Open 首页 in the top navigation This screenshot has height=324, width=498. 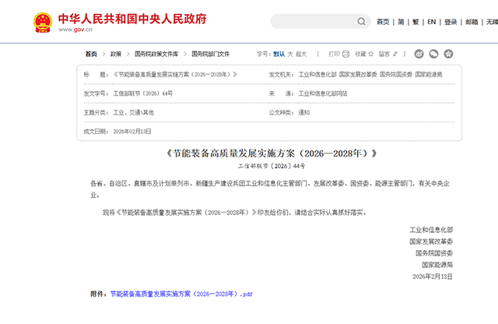(383, 22)
